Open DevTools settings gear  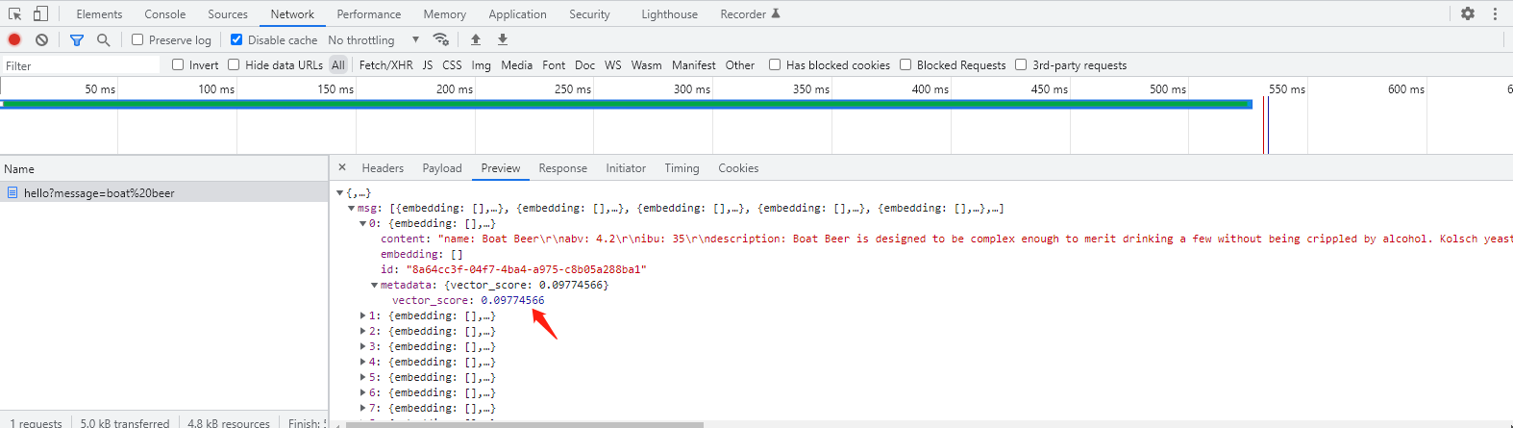coord(1468,13)
